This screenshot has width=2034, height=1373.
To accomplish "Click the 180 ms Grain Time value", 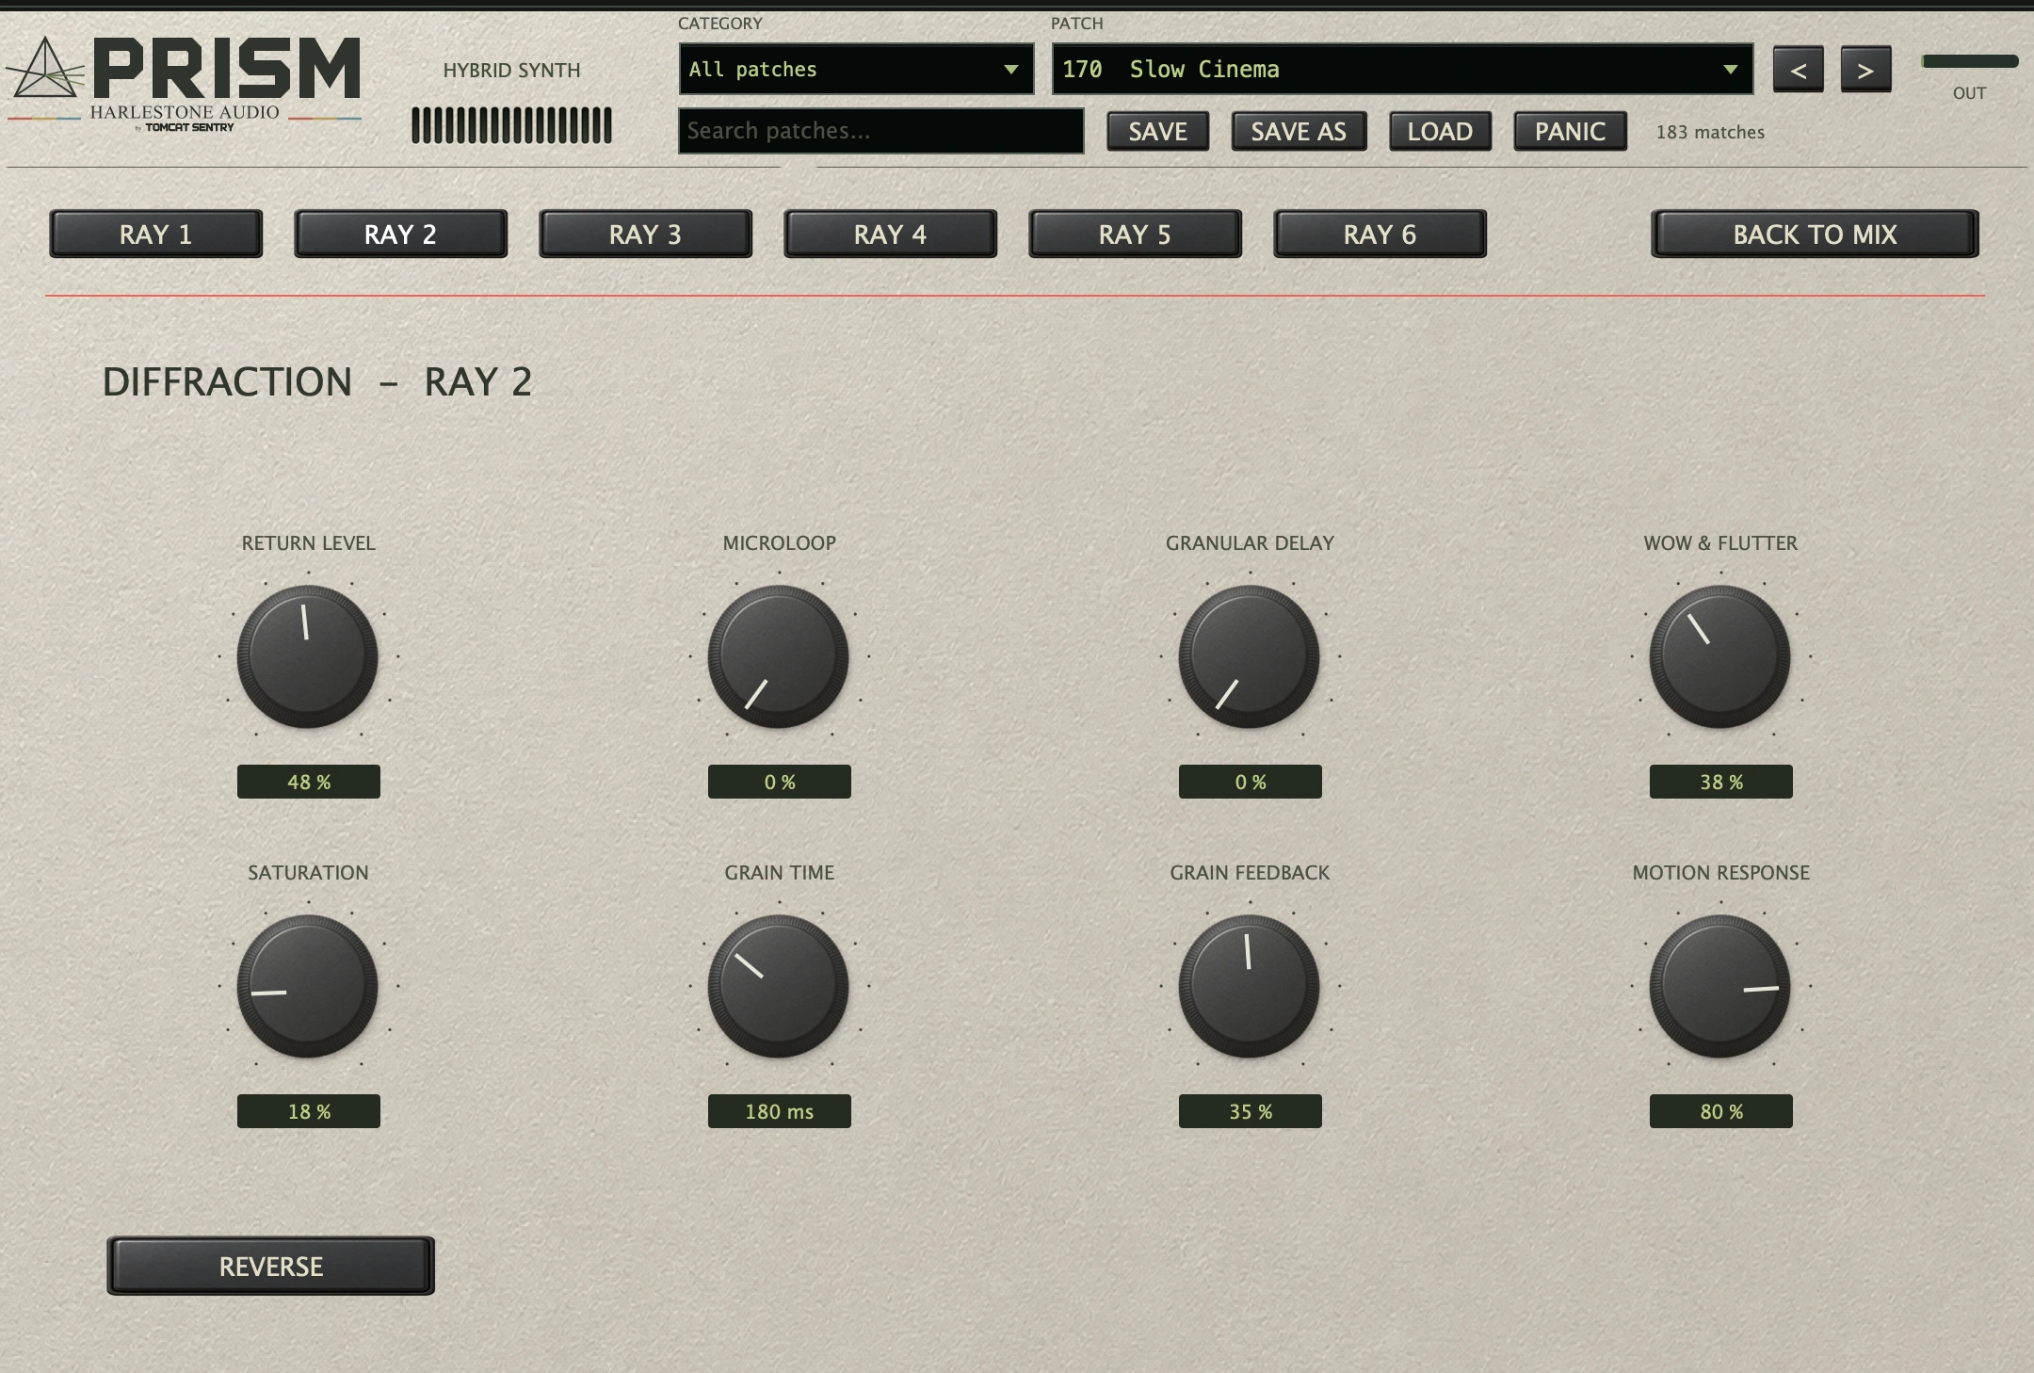I will (780, 1111).
